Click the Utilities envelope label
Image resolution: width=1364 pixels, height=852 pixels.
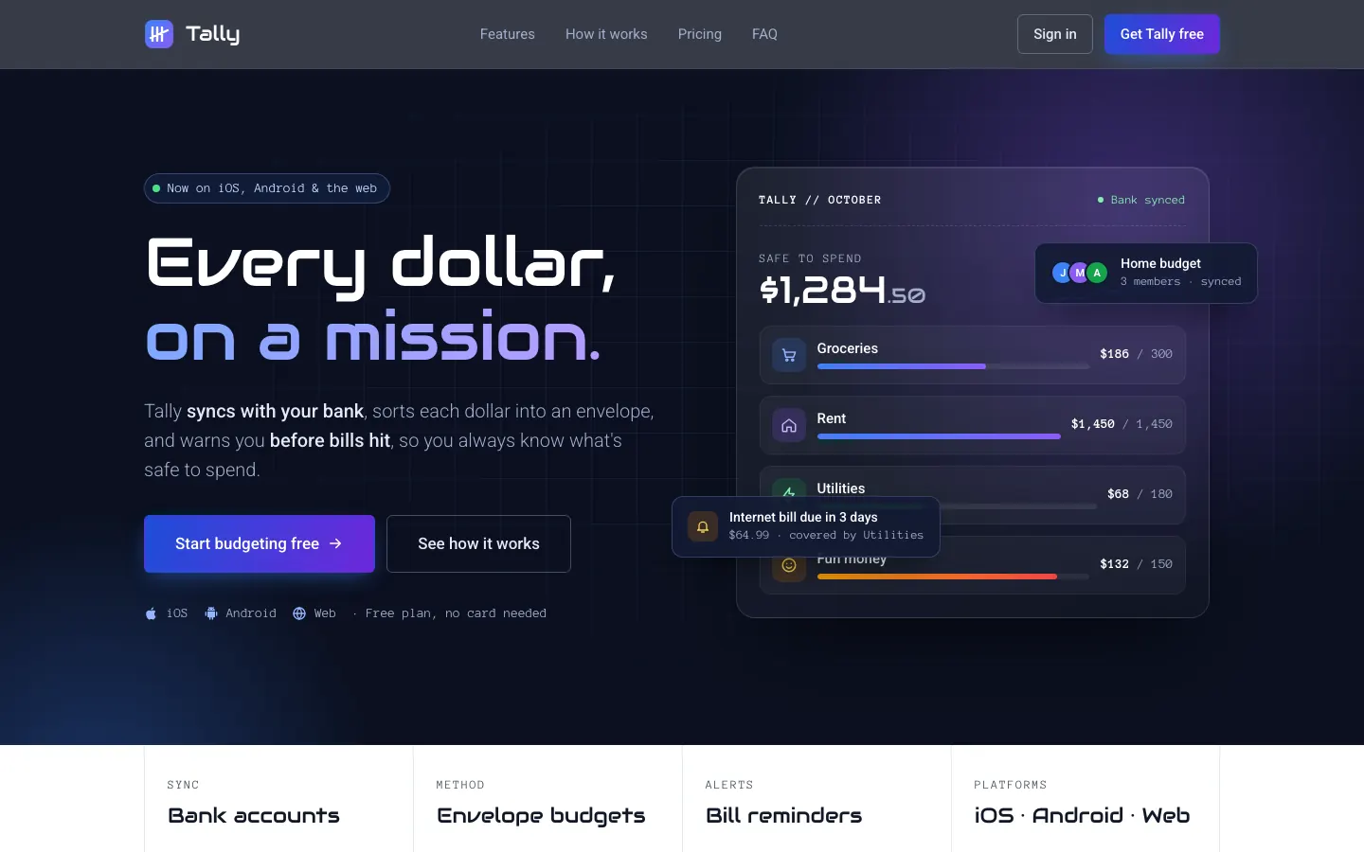[x=841, y=488]
